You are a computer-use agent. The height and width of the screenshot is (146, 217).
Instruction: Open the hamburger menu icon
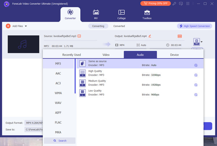[188, 4]
